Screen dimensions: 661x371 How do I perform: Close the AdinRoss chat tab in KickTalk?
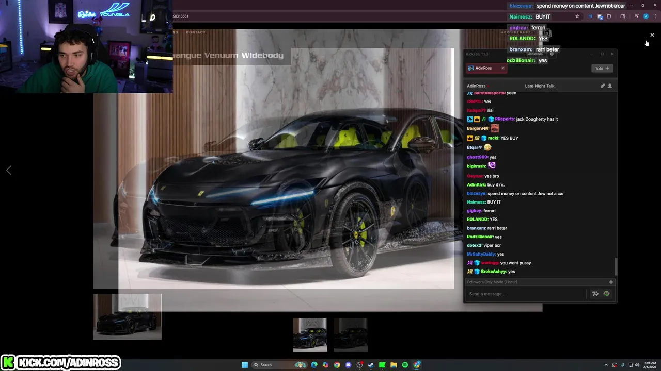click(503, 68)
